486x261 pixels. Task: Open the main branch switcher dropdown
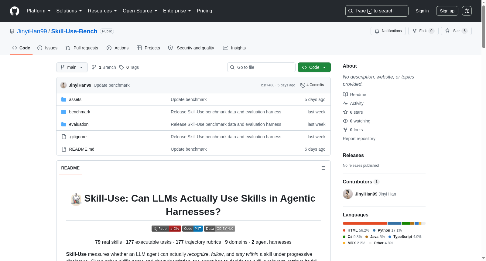(x=72, y=67)
